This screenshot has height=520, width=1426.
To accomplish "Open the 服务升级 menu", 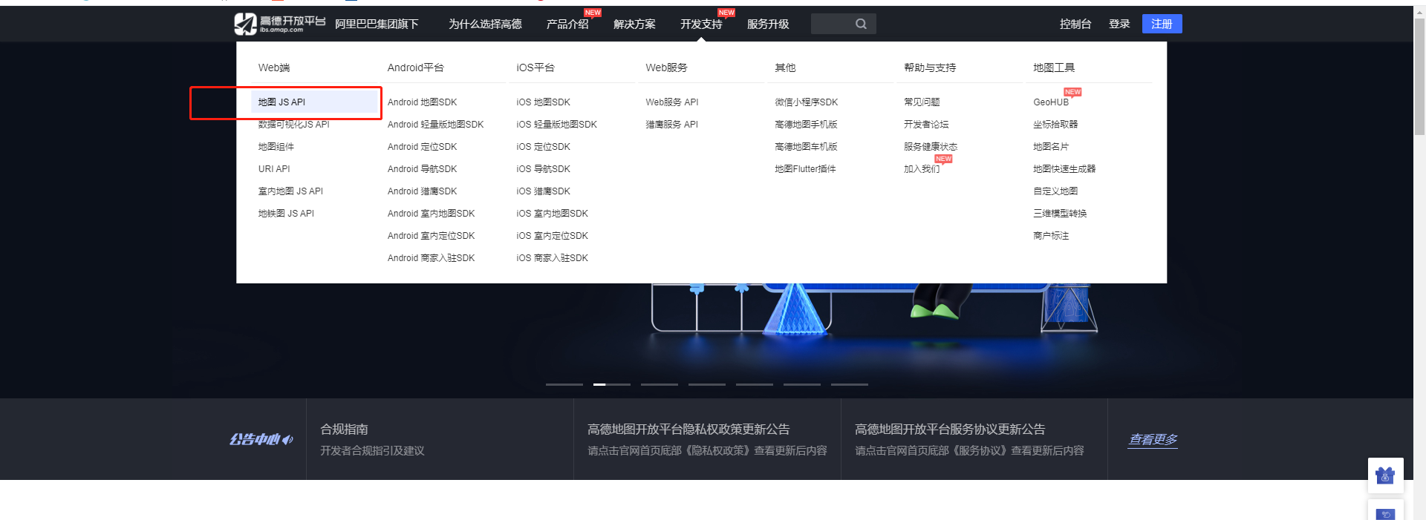I will [x=768, y=24].
